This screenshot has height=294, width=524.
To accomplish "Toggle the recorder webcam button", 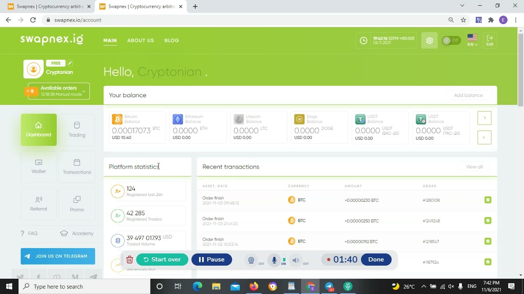I will click(x=251, y=260).
